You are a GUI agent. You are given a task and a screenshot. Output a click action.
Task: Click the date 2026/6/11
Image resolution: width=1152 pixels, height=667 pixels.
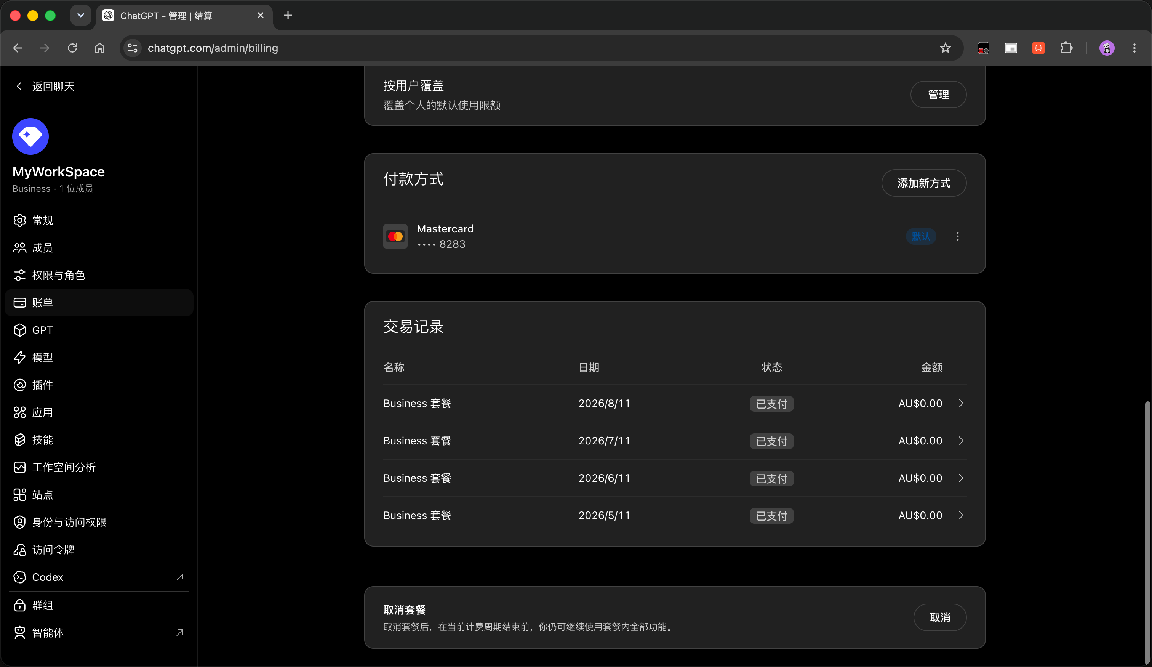pyautogui.click(x=604, y=478)
